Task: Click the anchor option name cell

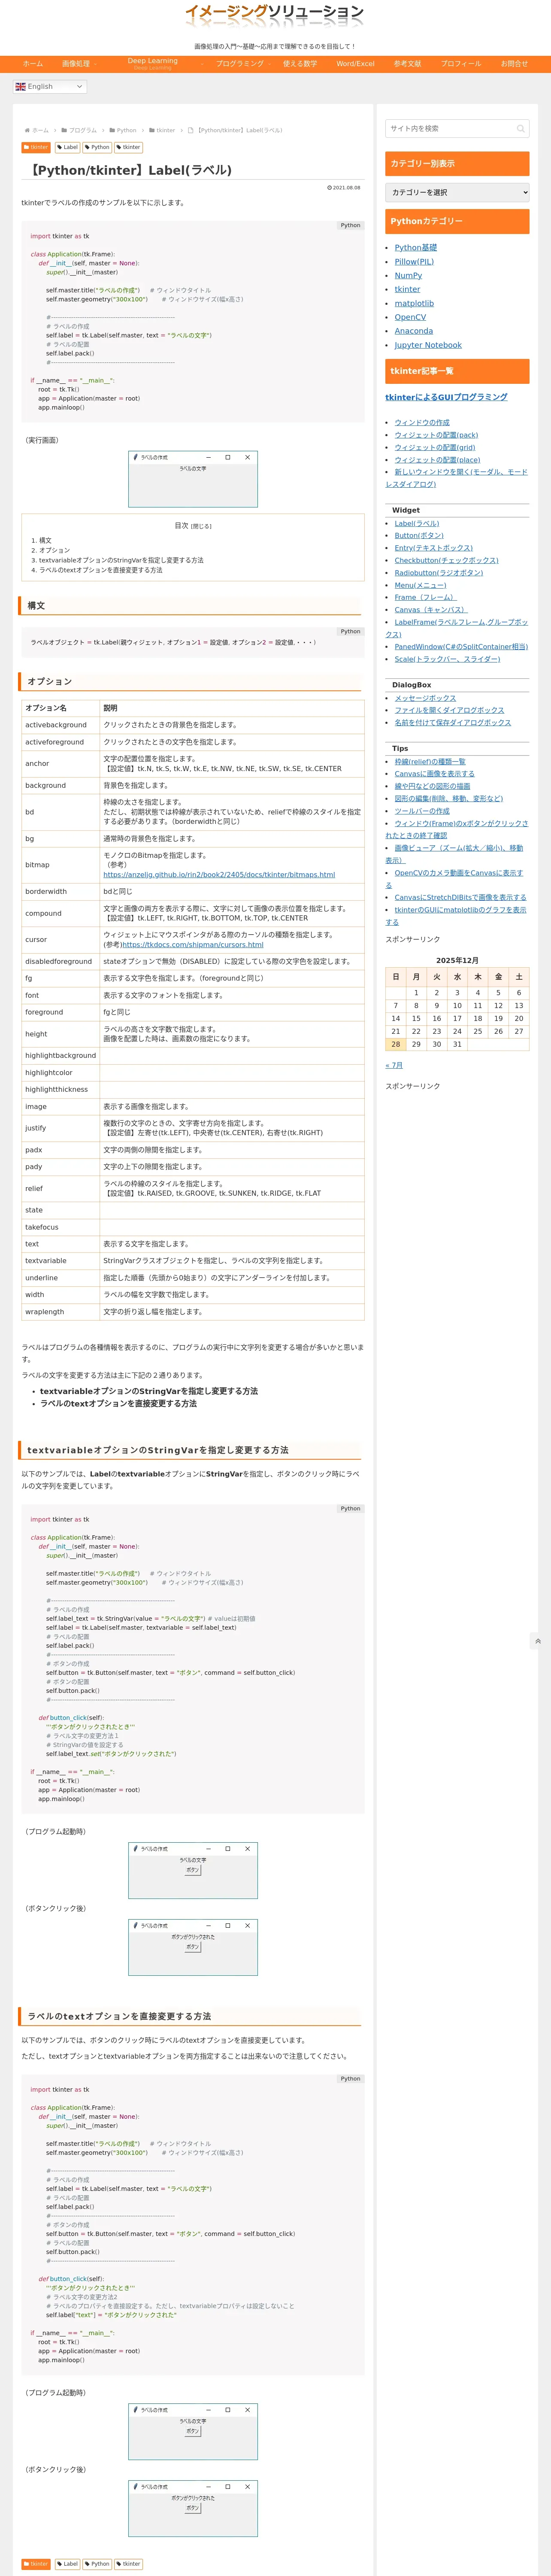Action: click(60, 764)
